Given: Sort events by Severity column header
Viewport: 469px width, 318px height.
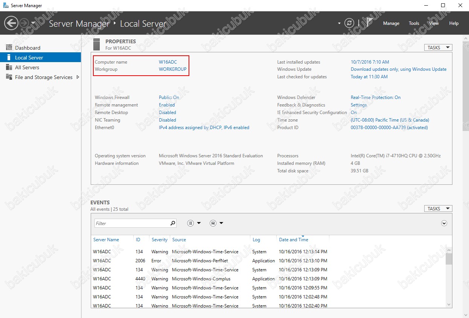Looking at the screenshot, I should click(x=160, y=240).
